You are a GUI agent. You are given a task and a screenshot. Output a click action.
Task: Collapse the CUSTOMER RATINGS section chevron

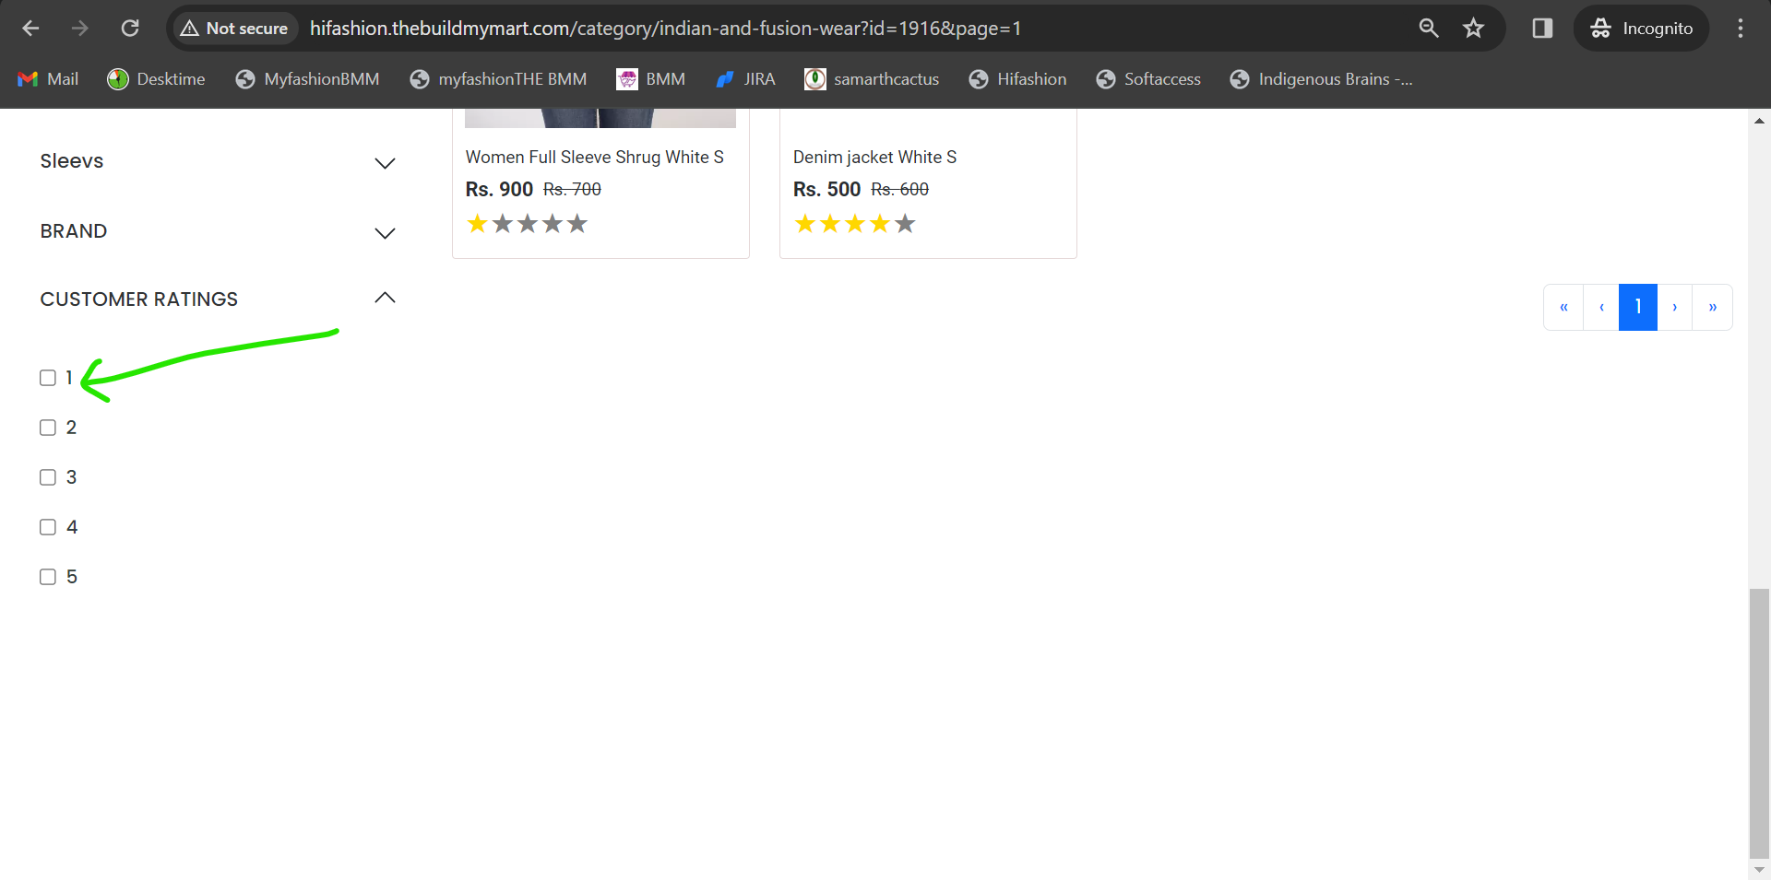pos(385,298)
